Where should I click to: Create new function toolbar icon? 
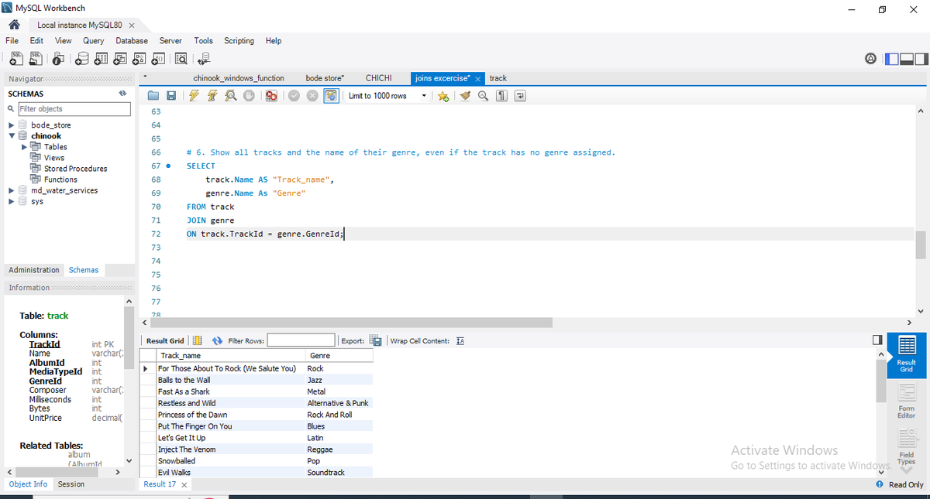pyautogui.click(x=157, y=58)
